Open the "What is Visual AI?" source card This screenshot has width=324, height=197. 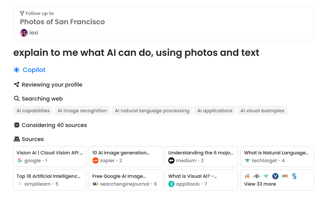coord(201,180)
